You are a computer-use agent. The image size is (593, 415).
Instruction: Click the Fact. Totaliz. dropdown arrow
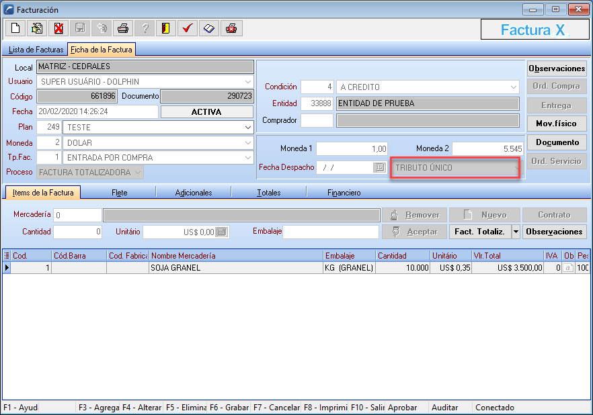tap(516, 232)
